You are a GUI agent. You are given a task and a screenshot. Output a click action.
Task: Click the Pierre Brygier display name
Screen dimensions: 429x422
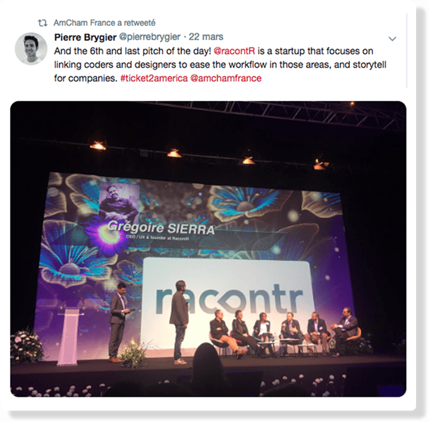click(x=85, y=37)
